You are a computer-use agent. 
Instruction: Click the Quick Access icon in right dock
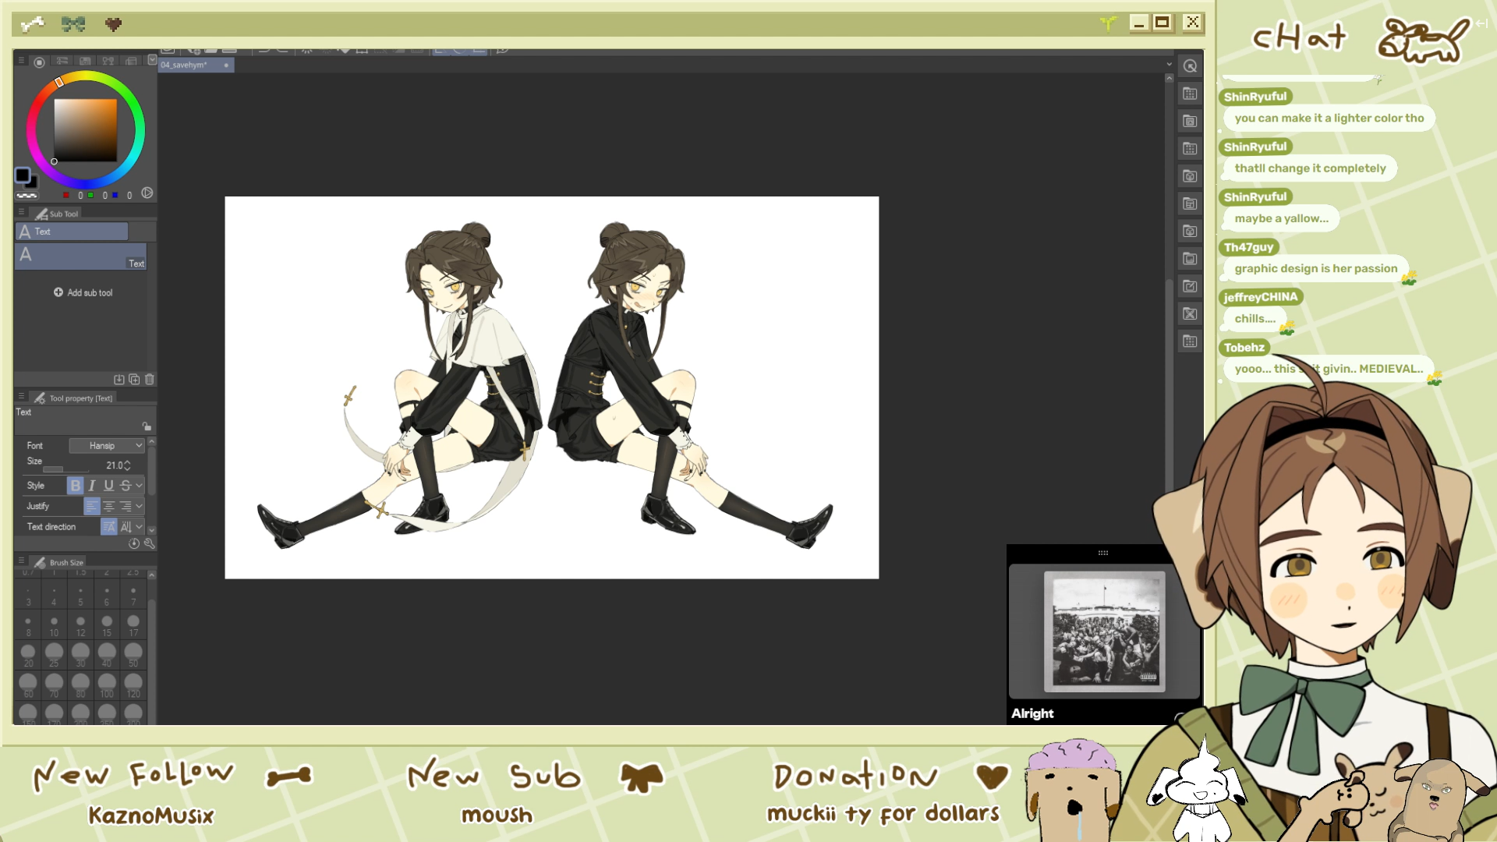[1190, 66]
